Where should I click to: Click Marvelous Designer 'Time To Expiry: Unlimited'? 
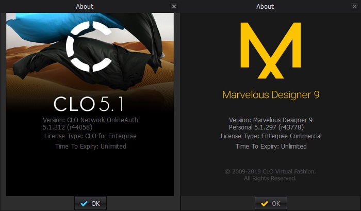pos(271,147)
